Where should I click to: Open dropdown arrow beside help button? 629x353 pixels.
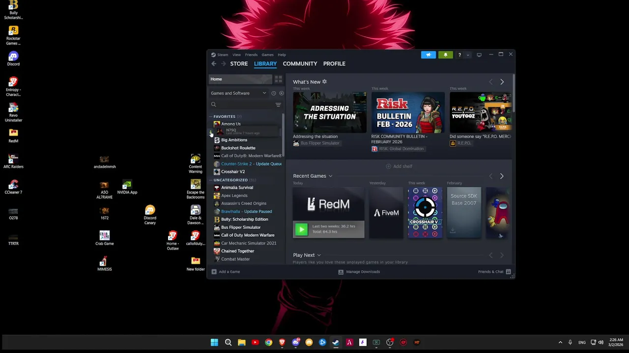tap(468, 55)
